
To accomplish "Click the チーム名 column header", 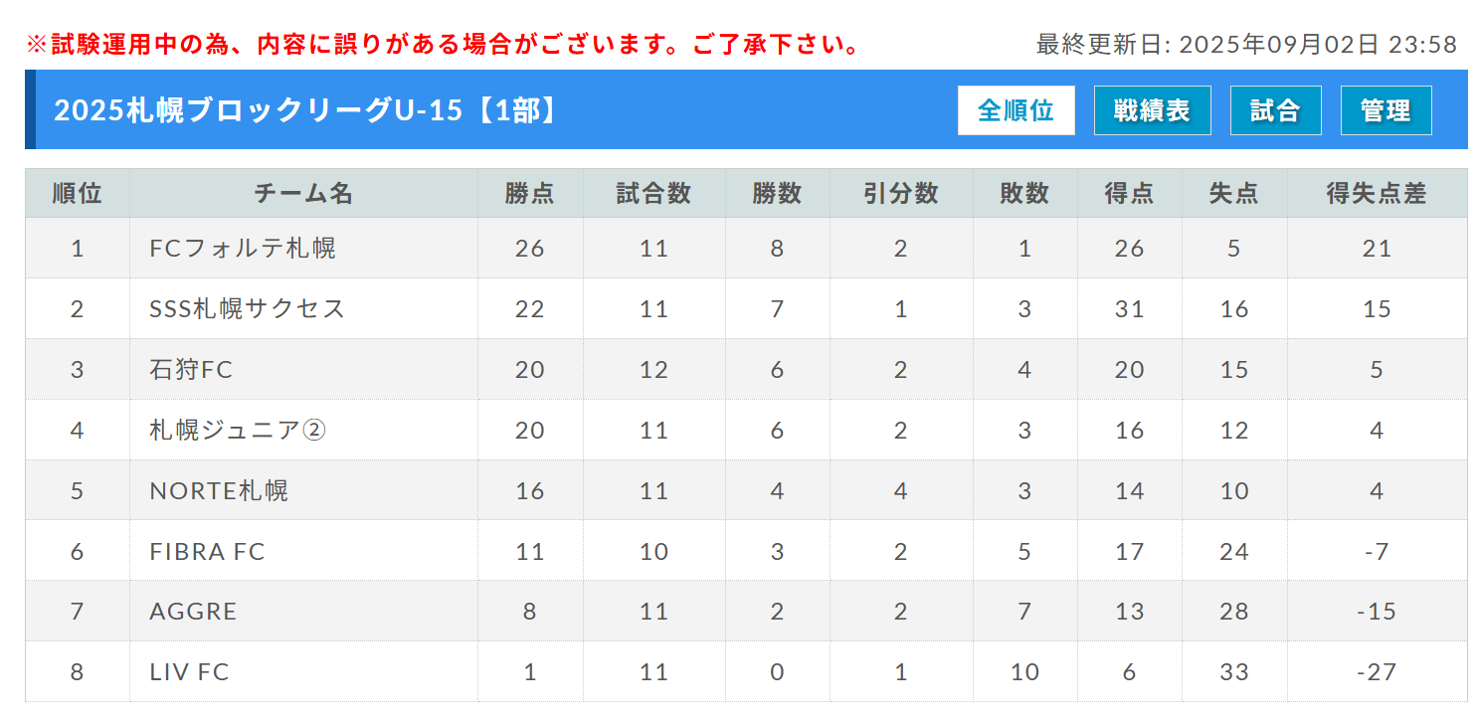I will coord(303,193).
